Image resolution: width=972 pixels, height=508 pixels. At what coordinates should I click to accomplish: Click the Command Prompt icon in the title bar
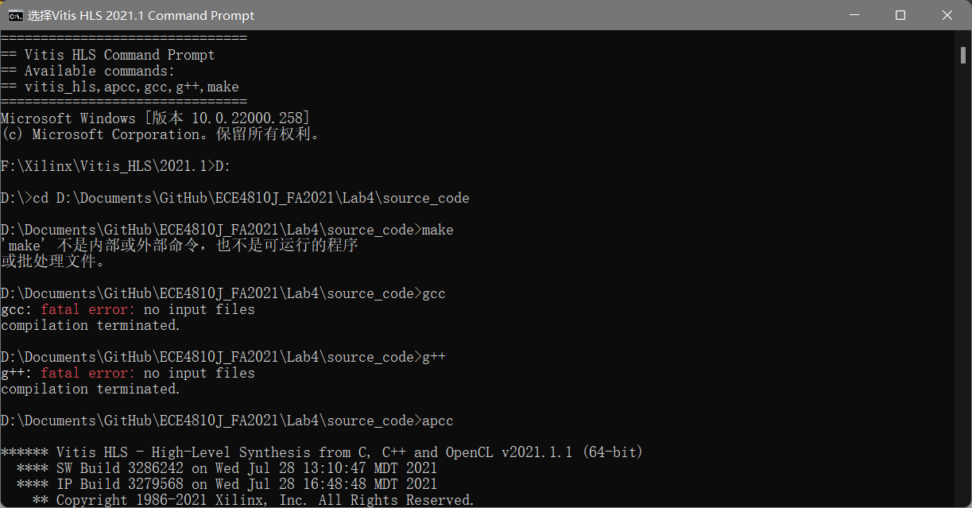tap(14, 15)
